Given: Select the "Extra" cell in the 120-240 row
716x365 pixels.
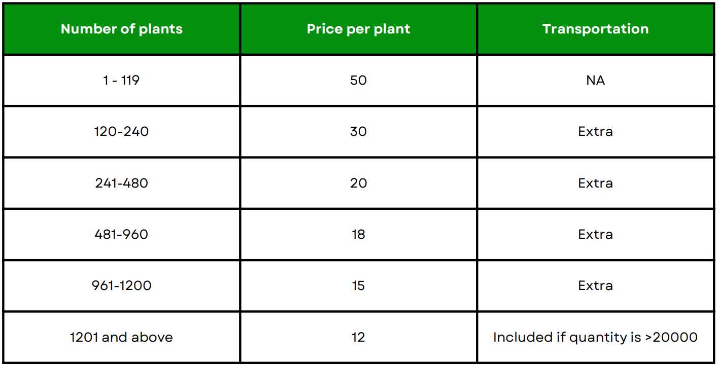Looking at the screenshot, I should coord(595,131).
